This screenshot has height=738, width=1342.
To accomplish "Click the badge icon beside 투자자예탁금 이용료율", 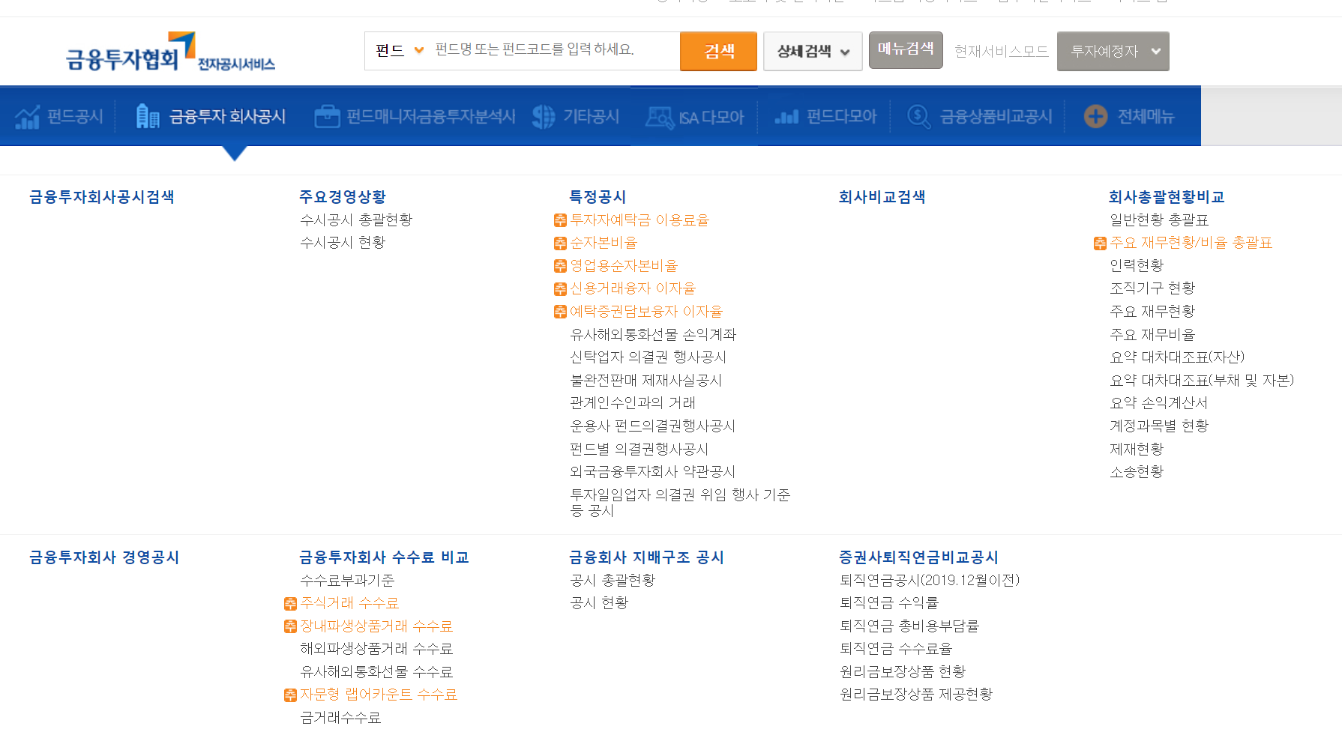I will click(560, 220).
